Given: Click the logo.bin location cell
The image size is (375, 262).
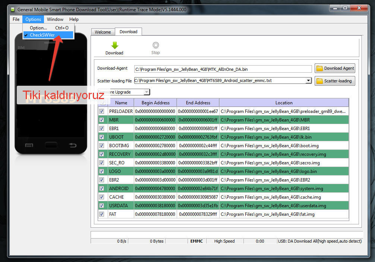Looking at the screenshot, I should tap(284, 171).
